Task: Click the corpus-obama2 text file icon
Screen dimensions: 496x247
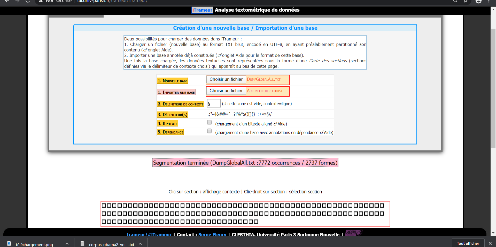Action: click(x=82, y=243)
